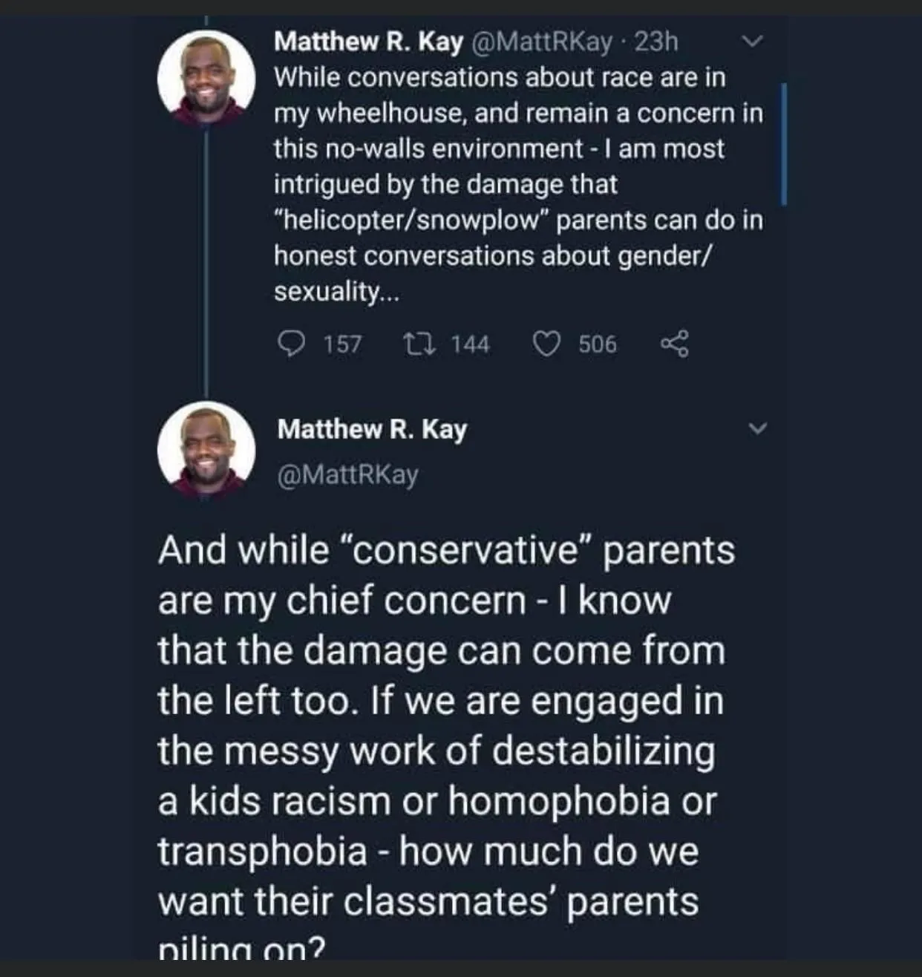The height and width of the screenshot is (977, 922).
Task: Click the 506 likes count
Action: pos(598,344)
